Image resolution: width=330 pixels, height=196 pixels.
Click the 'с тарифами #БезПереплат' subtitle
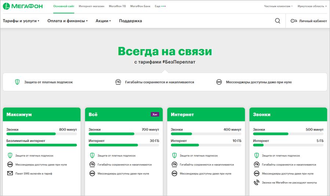tap(165, 62)
